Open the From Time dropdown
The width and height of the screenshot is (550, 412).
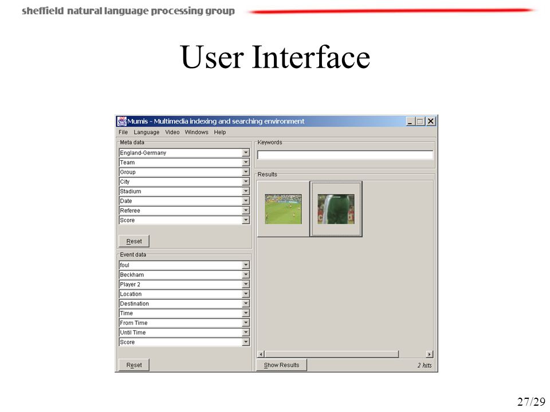[x=246, y=323]
